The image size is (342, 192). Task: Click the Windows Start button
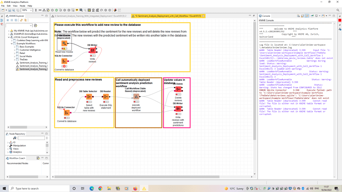4,189
